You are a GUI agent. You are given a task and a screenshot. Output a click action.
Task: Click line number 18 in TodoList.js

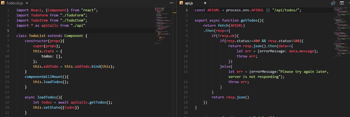8,97
